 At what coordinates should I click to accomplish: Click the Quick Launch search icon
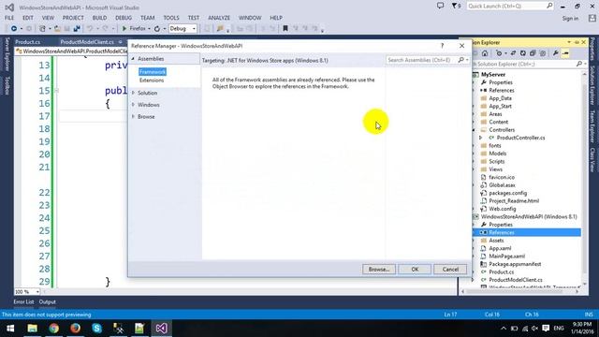[x=549, y=6]
